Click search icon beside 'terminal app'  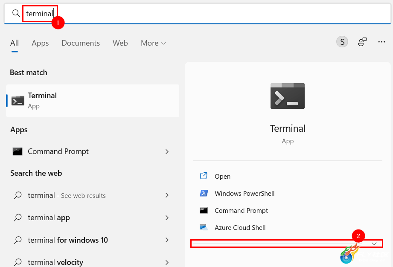[x=17, y=218]
